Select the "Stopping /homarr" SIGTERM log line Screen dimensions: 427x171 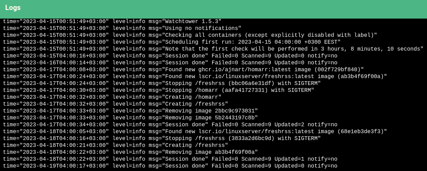click(159, 90)
